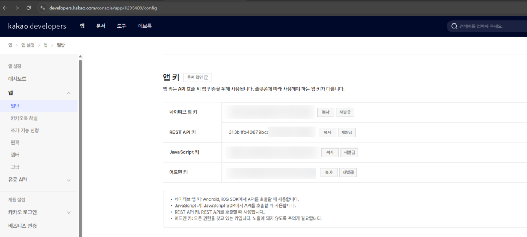Select 일반 in the sidebar
527x237 pixels.
[x=39, y=106]
